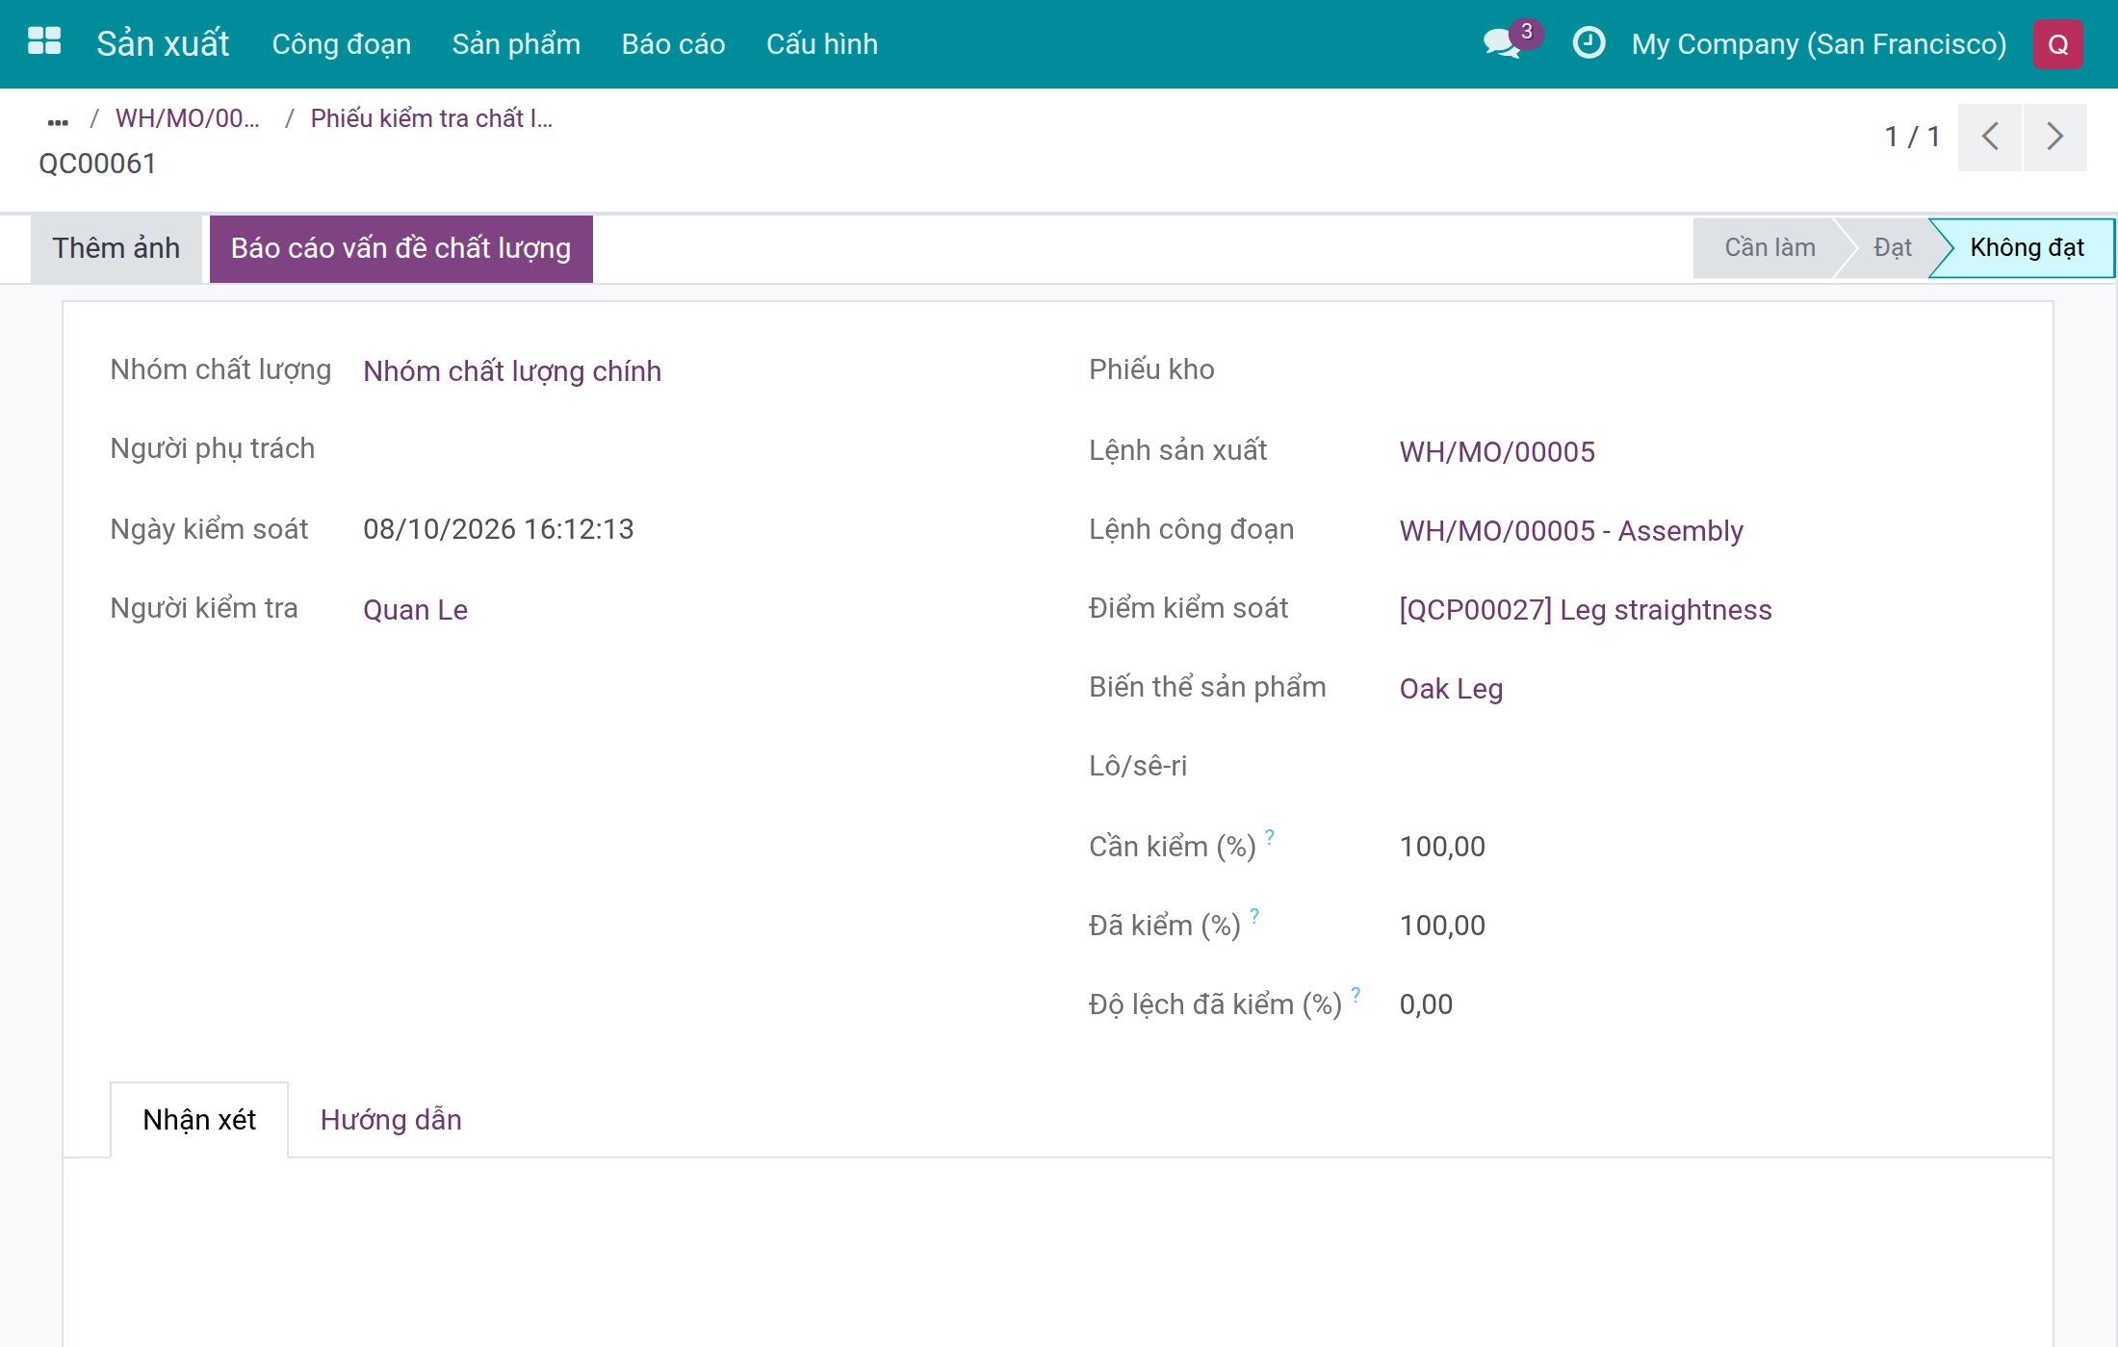The width and height of the screenshot is (2118, 1347).
Task: Open Sản phẩm menu
Action: [516, 44]
